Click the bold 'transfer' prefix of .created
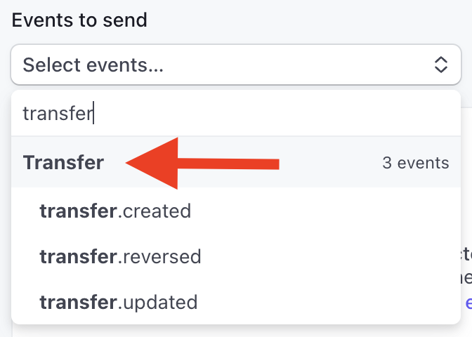This screenshot has width=472, height=337. coord(78,211)
